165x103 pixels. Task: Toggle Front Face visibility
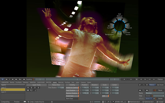point(72,96)
